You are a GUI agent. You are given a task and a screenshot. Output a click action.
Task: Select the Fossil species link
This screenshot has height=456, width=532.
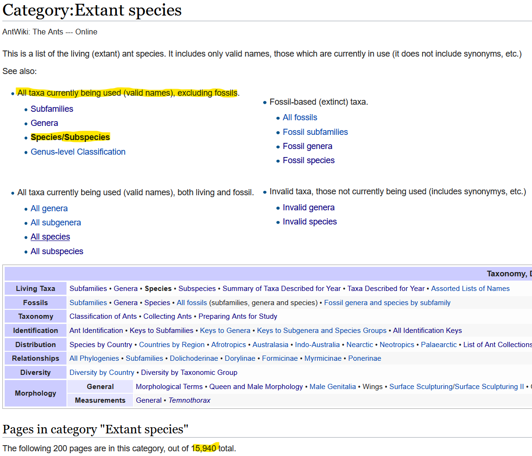pos(308,160)
